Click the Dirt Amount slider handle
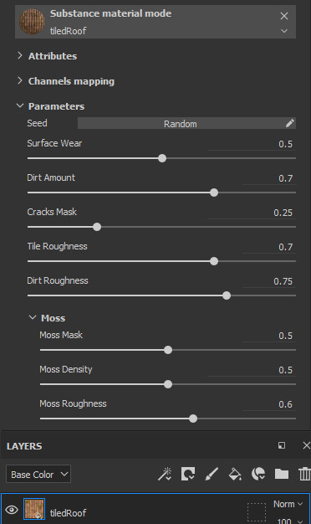This screenshot has height=524, width=311. [x=214, y=193]
